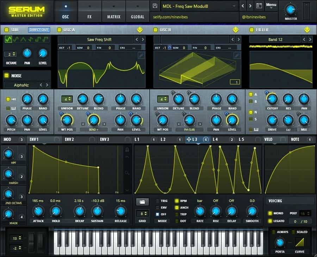Click the save preset floppy disk icon
317x257 pixels.
click(x=155, y=6)
